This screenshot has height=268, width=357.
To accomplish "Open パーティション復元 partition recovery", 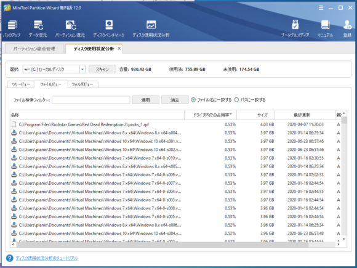I will click(x=70, y=29).
